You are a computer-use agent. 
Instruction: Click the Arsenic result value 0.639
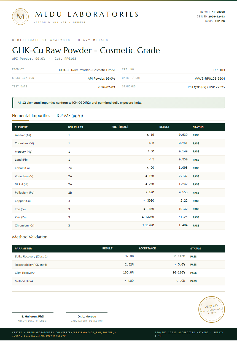183,135
